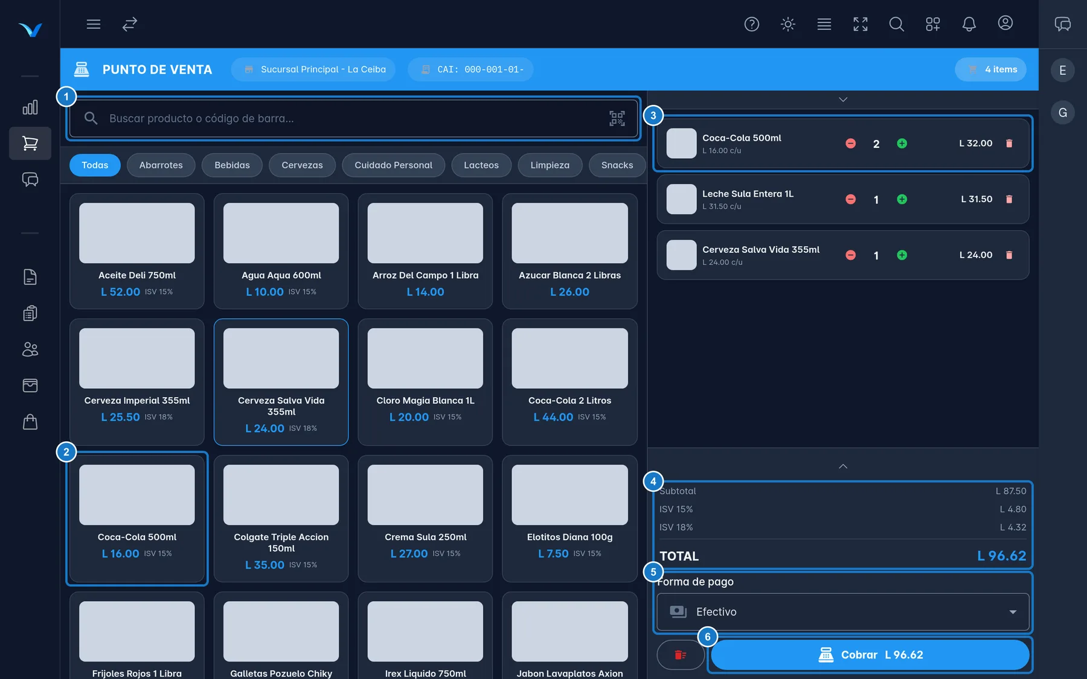The width and height of the screenshot is (1087, 679).
Task: Remove Leche Sula Entera 1L with trash icon
Action: point(1009,199)
